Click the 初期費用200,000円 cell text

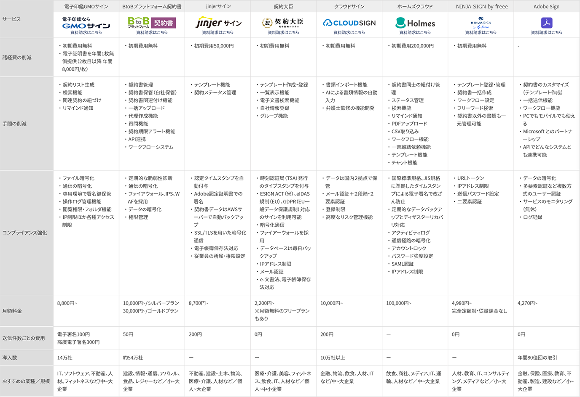click(413, 46)
